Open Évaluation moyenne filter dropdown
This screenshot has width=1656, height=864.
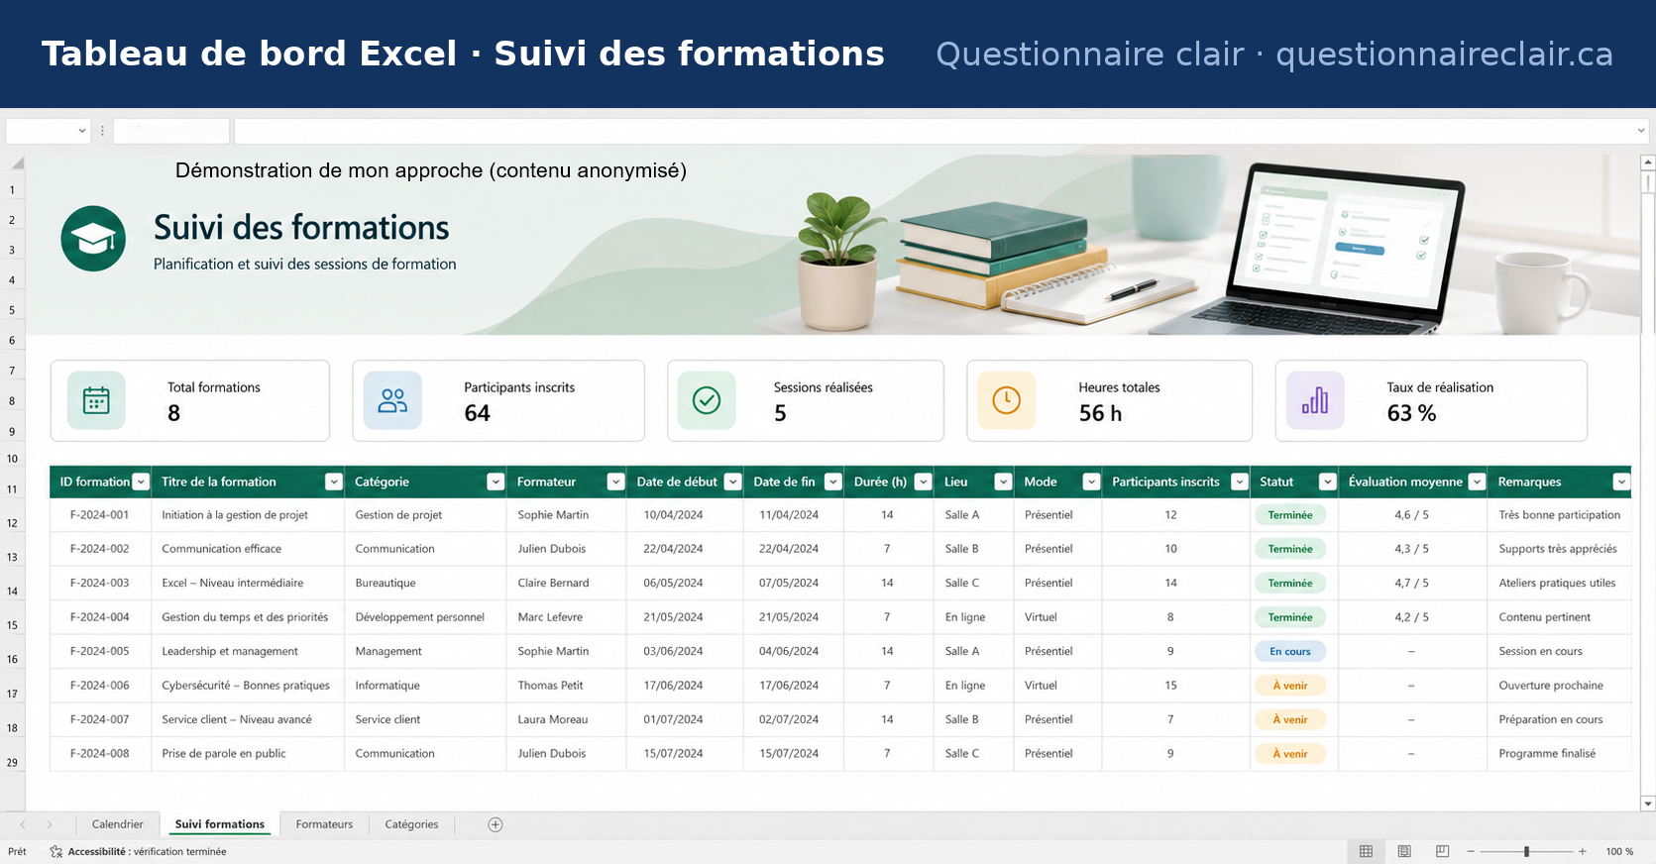click(x=1477, y=482)
